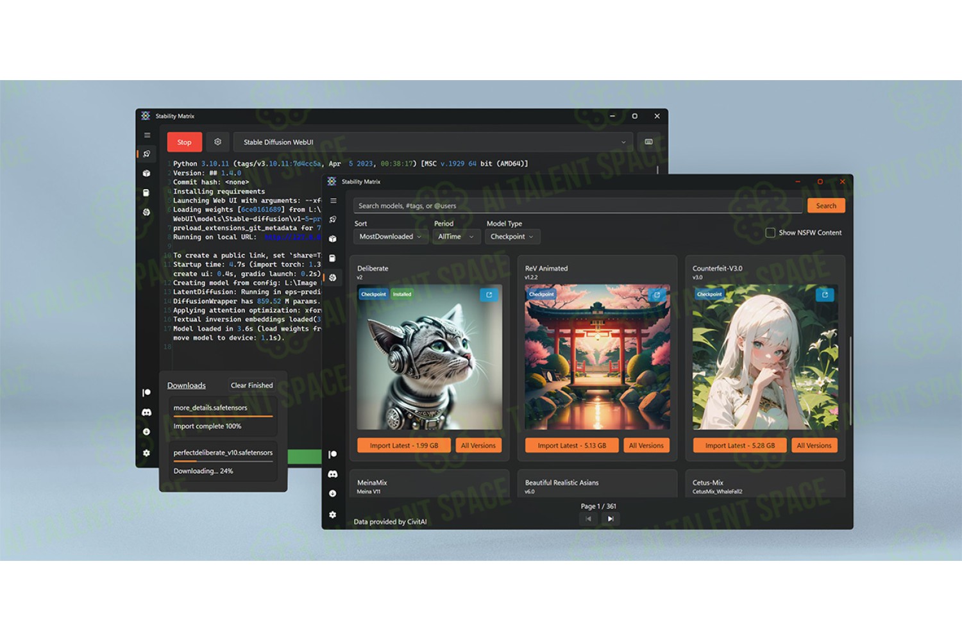Viewport: 962px width, 641px height.
Task: Select Launch rocket icon in front window sidebar
Action: (333, 219)
